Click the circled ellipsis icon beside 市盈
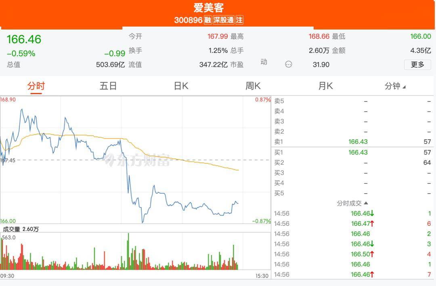Image resolution: width=436 pixels, height=286 pixels. click(x=288, y=64)
